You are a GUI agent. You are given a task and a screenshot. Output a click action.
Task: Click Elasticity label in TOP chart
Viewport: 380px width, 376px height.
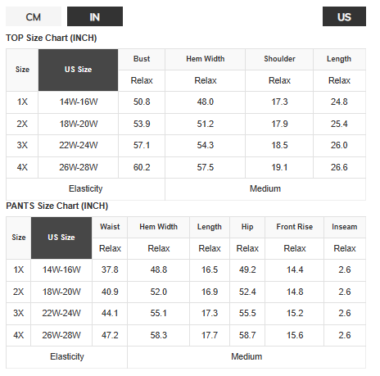[x=85, y=189]
